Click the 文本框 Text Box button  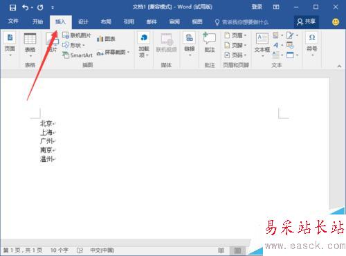262,44
